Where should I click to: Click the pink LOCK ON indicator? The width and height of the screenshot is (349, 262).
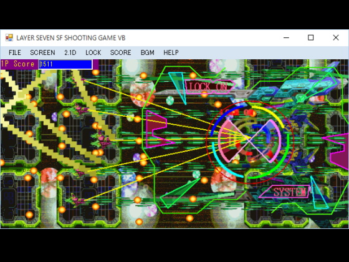pos(209,87)
